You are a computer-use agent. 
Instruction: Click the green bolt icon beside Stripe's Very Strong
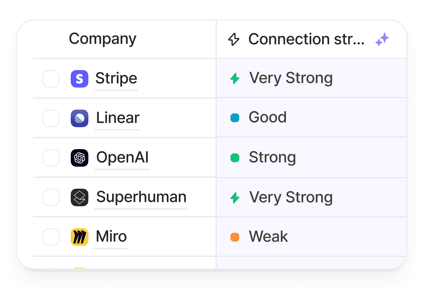pos(235,78)
